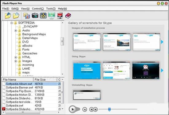Open the Tools menu

[x=51, y=9]
